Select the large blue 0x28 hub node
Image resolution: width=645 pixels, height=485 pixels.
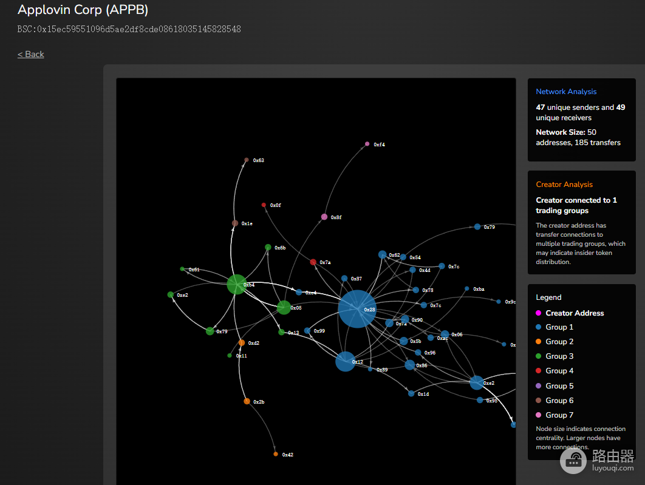(x=357, y=309)
